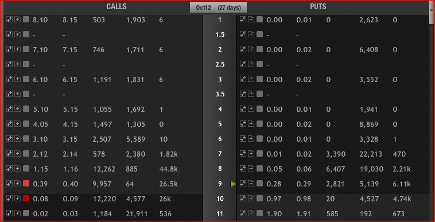Image resolution: width=435 pixels, height=222 pixels.
Task: Click the trade arrows icon on strike 6 call
Action: 9,139
